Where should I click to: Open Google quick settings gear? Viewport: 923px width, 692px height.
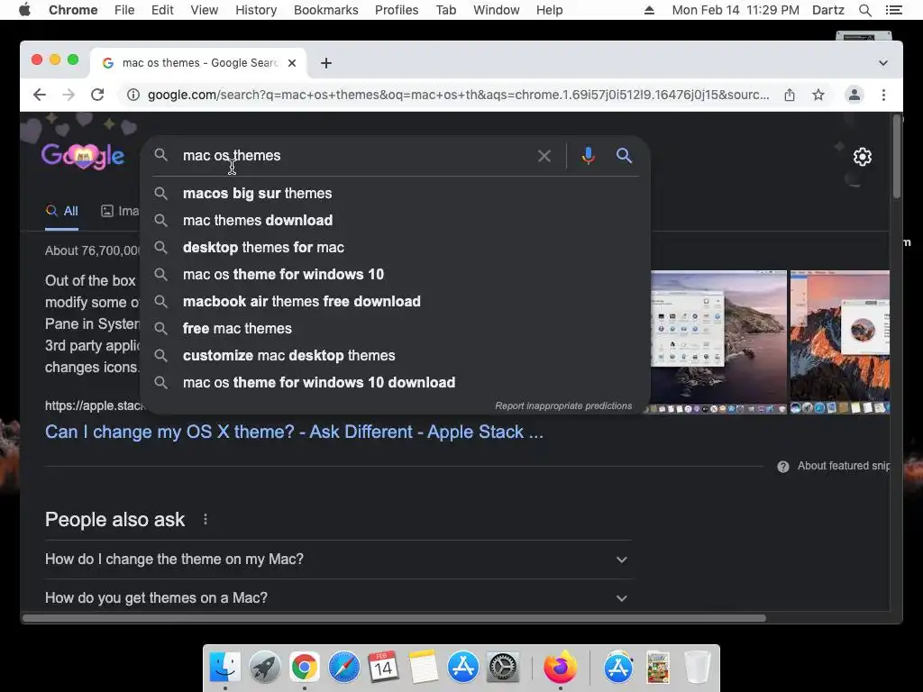(x=863, y=157)
